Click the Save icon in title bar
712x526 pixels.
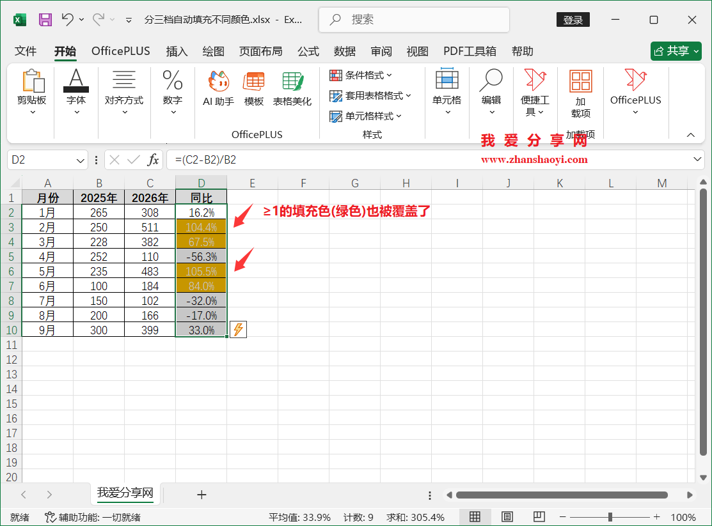tap(45, 20)
